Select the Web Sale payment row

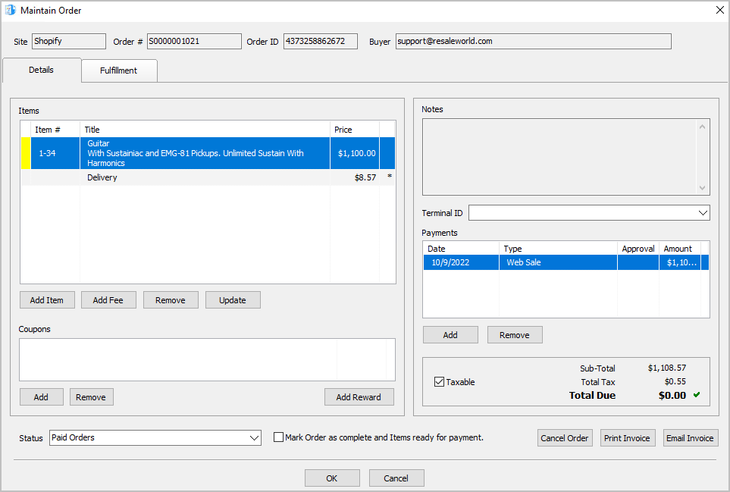point(566,262)
